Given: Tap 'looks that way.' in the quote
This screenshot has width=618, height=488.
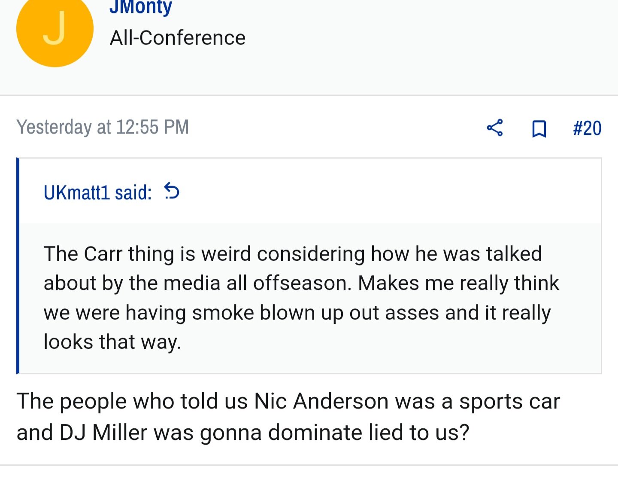Looking at the screenshot, I should tap(112, 342).
